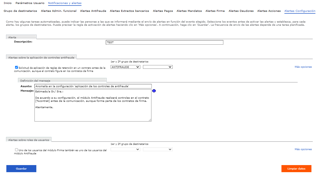Image resolution: width=317 pixels, height=174 pixels.
Task: Click Más opciones for the user roles alert
Action: pyautogui.click(x=303, y=149)
